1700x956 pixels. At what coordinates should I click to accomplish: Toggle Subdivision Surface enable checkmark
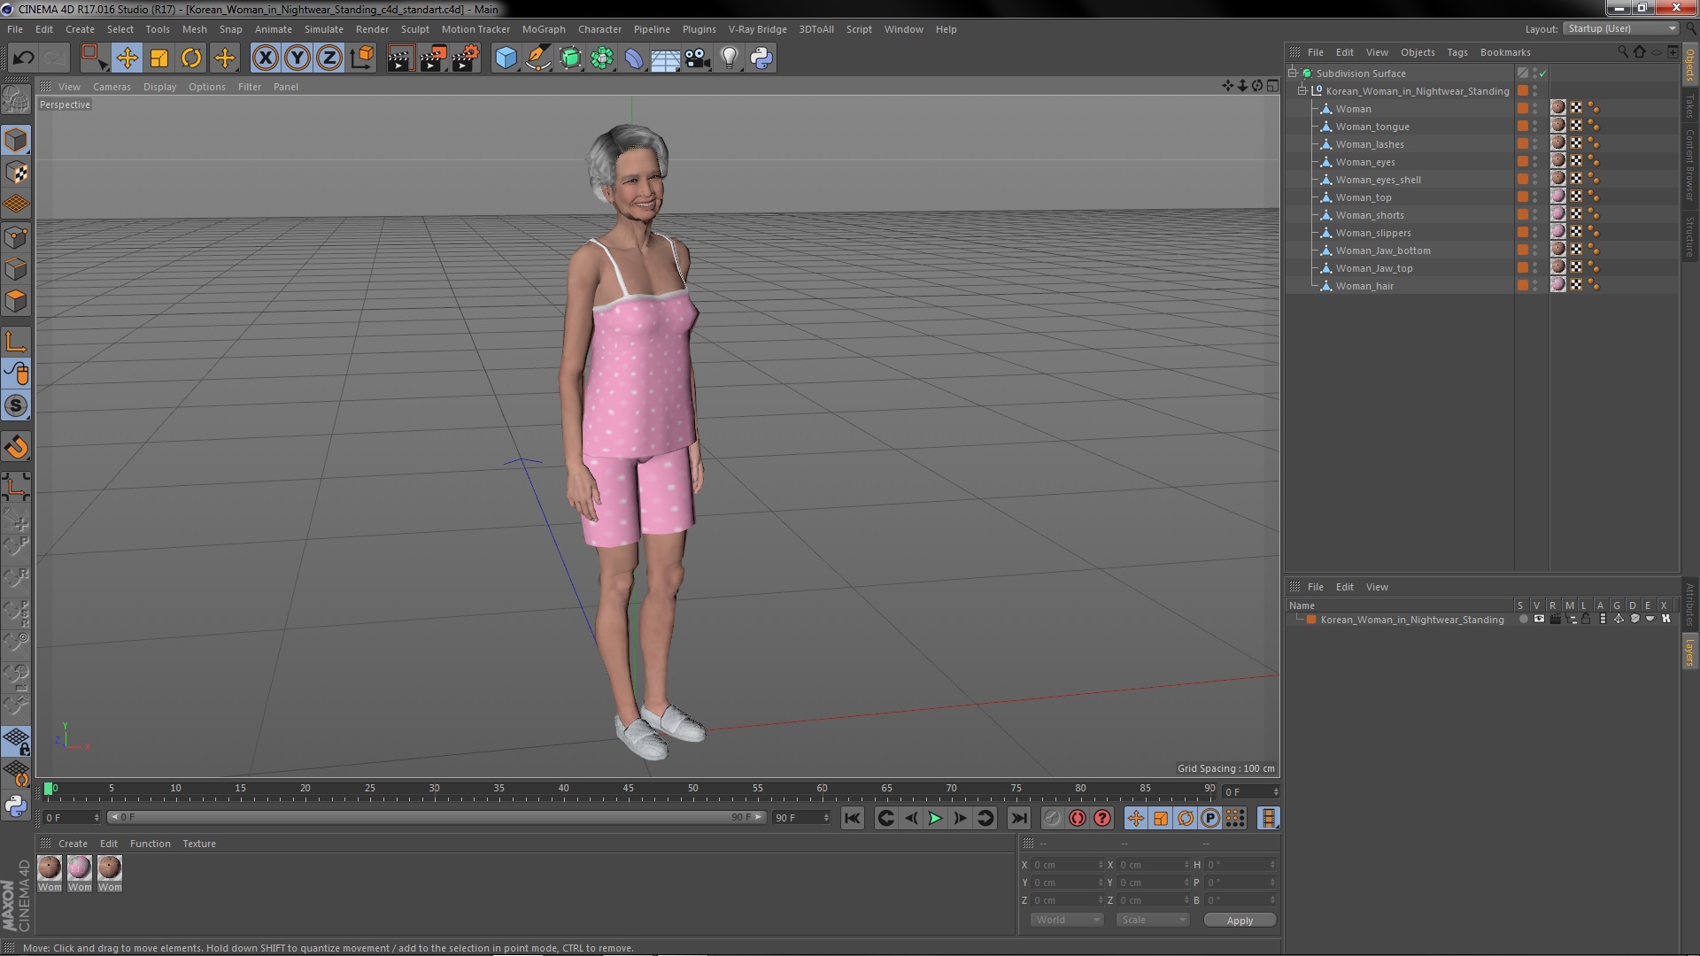coord(1542,73)
